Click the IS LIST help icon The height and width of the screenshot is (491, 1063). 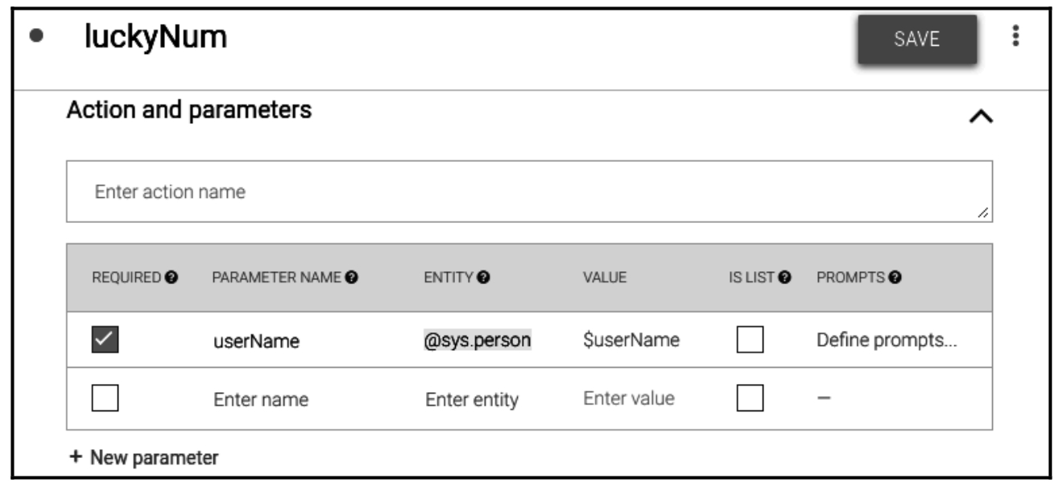pyautogui.click(x=785, y=278)
